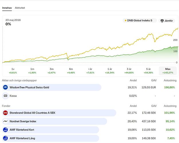Click the 19,06% share value
The height and width of the screenshot is (143, 179).
pos(132,130)
